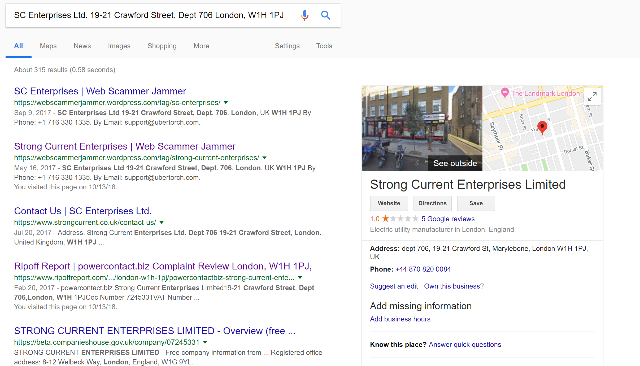Open dropdown arrow beside strong-current-enterprises URL
640x366 pixels.
(264, 158)
